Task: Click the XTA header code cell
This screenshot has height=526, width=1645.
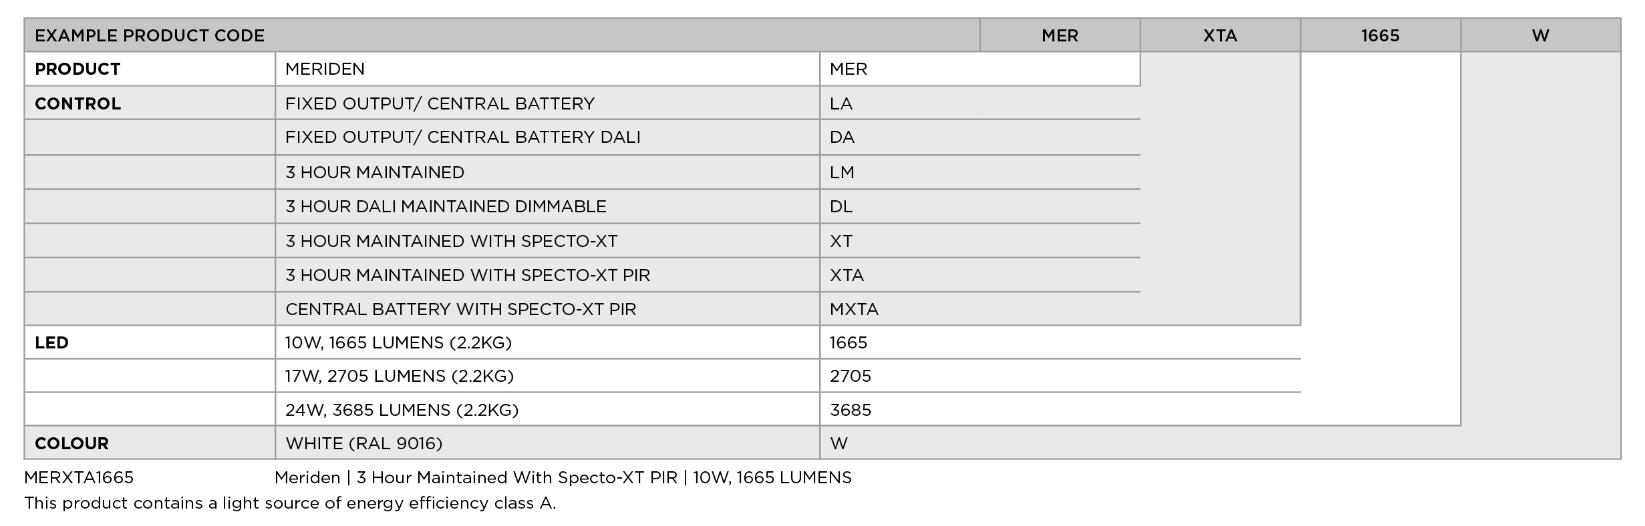Action: pos(1220,35)
